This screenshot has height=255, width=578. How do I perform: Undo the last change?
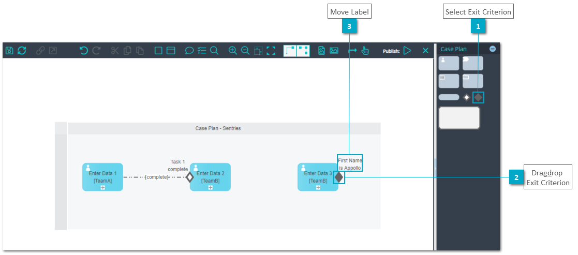coord(84,51)
